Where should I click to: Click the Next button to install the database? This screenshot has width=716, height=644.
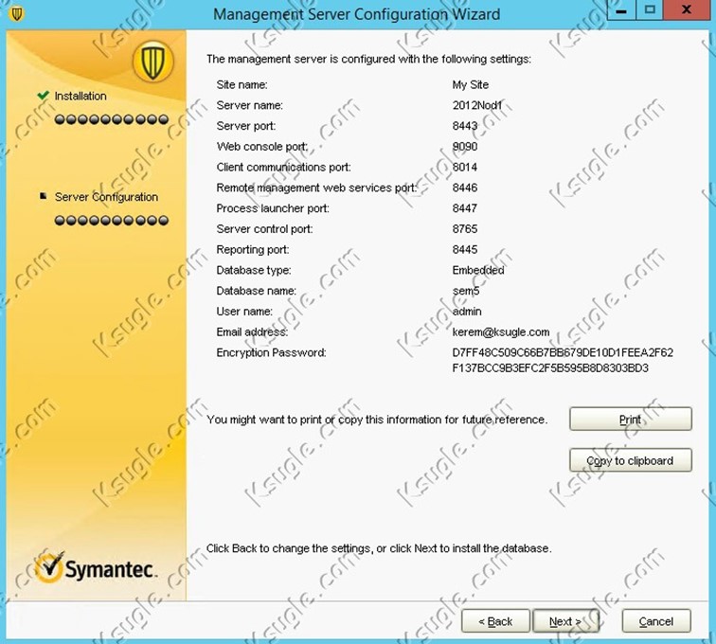click(x=565, y=621)
